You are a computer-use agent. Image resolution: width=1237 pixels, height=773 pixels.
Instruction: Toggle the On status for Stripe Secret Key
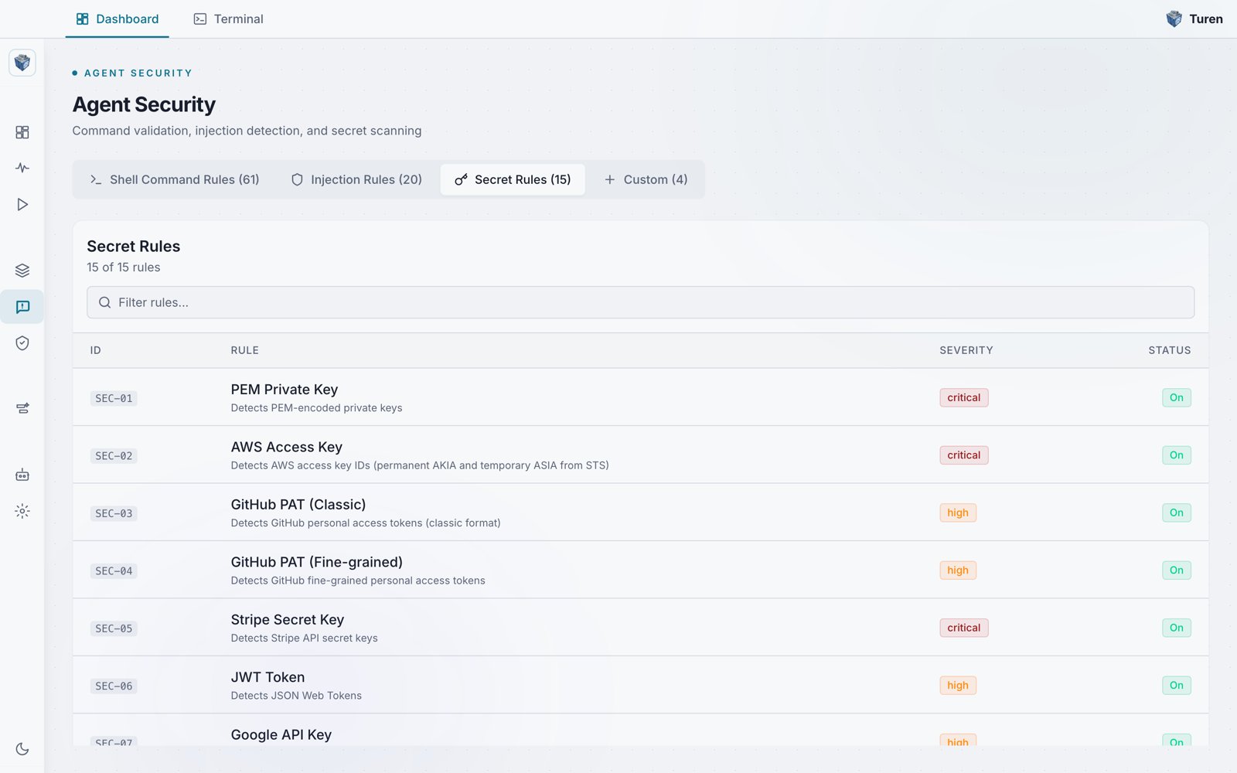pyautogui.click(x=1176, y=628)
